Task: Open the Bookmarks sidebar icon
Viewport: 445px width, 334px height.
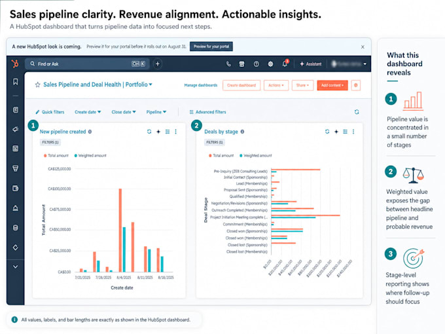Action: click(16, 82)
